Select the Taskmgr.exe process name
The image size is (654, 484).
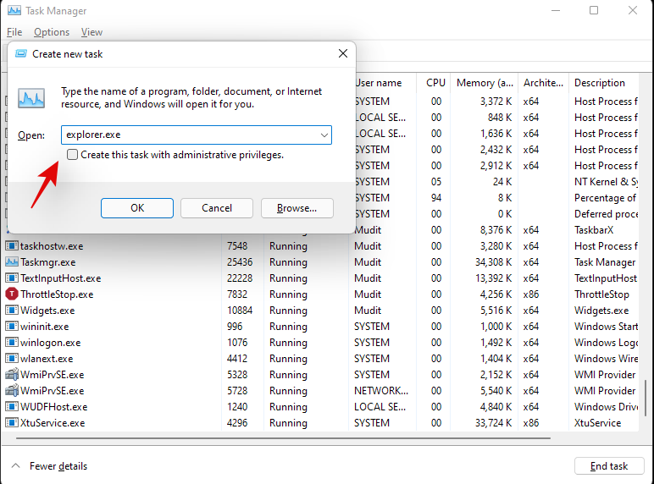[x=48, y=262]
